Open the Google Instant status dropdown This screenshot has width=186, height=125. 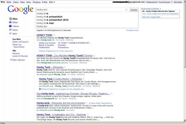151,9
